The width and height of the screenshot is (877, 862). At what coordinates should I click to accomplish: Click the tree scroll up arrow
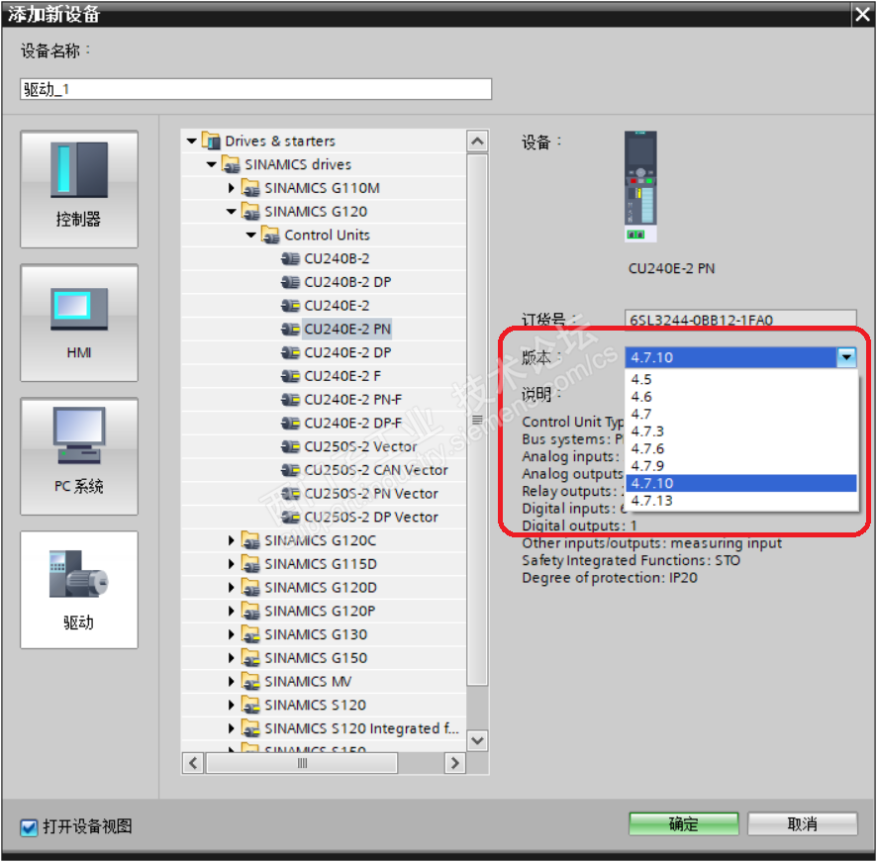(x=477, y=141)
